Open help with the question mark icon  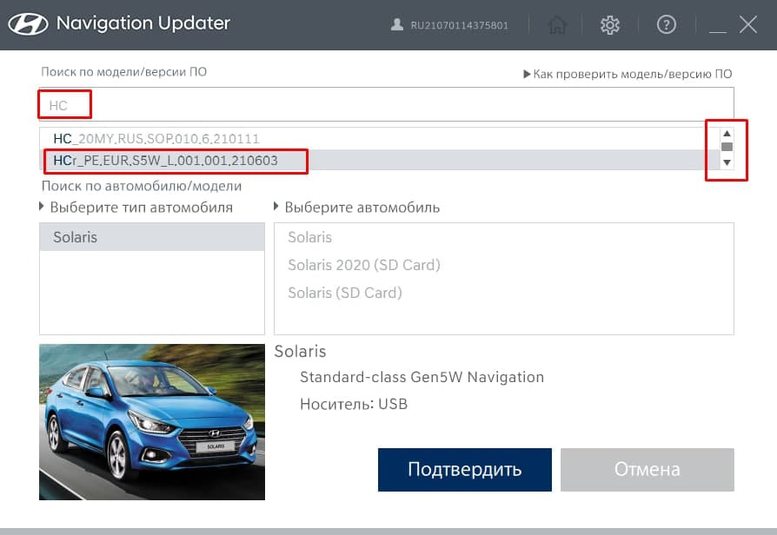point(667,24)
